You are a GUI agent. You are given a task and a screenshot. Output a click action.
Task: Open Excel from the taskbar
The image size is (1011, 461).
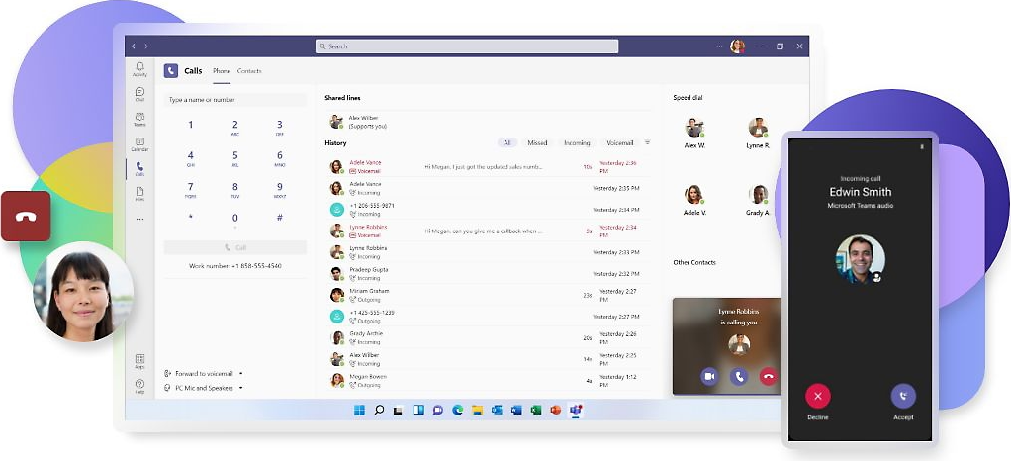click(x=536, y=410)
